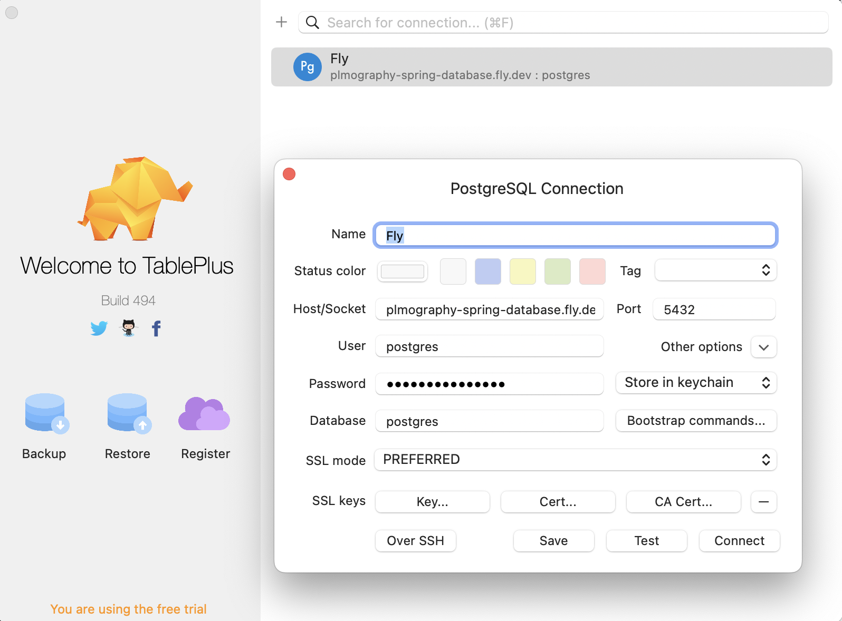The image size is (842, 621).
Task: Open the Facebook icon link
Action: pyautogui.click(x=156, y=328)
